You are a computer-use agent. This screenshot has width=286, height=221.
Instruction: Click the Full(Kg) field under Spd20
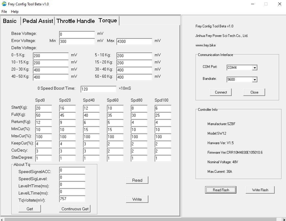point(67,116)
